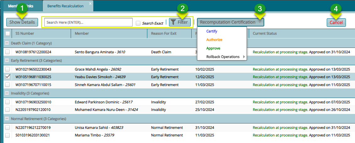Uncheck the Yeabu Davies Simokoh row

[8, 77]
